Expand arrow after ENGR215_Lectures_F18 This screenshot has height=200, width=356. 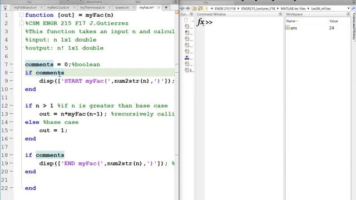pos(278,8)
